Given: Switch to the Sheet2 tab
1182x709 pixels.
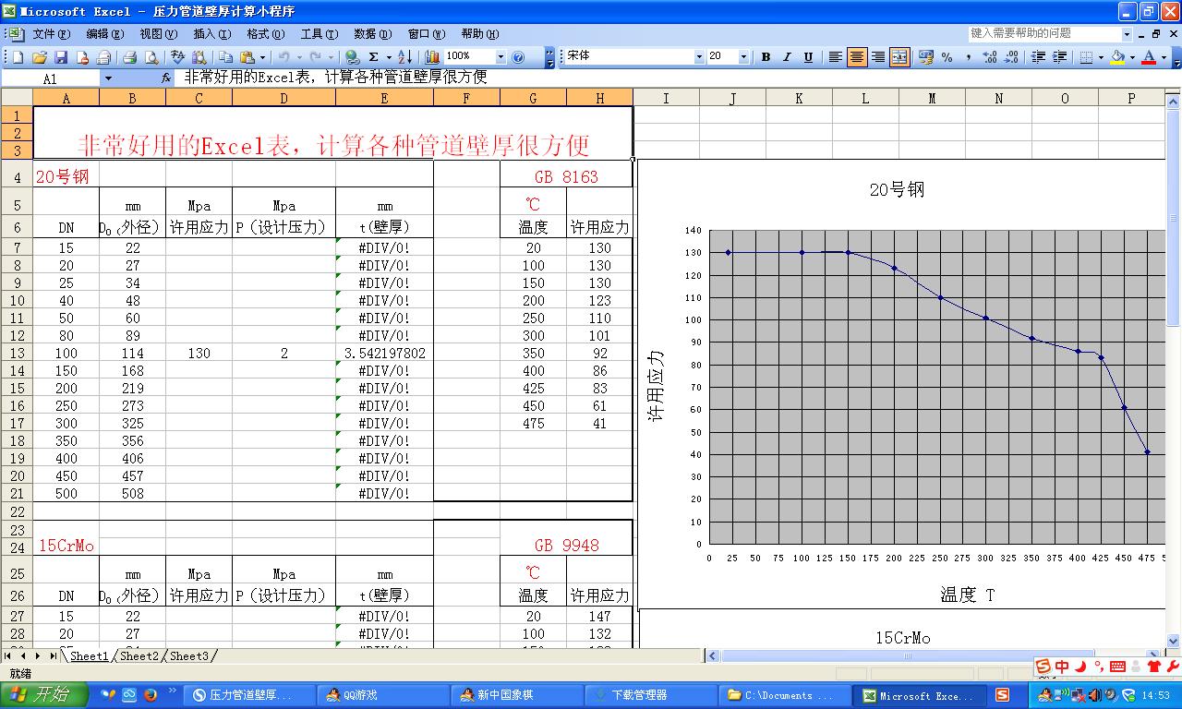Looking at the screenshot, I should coord(139,656).
